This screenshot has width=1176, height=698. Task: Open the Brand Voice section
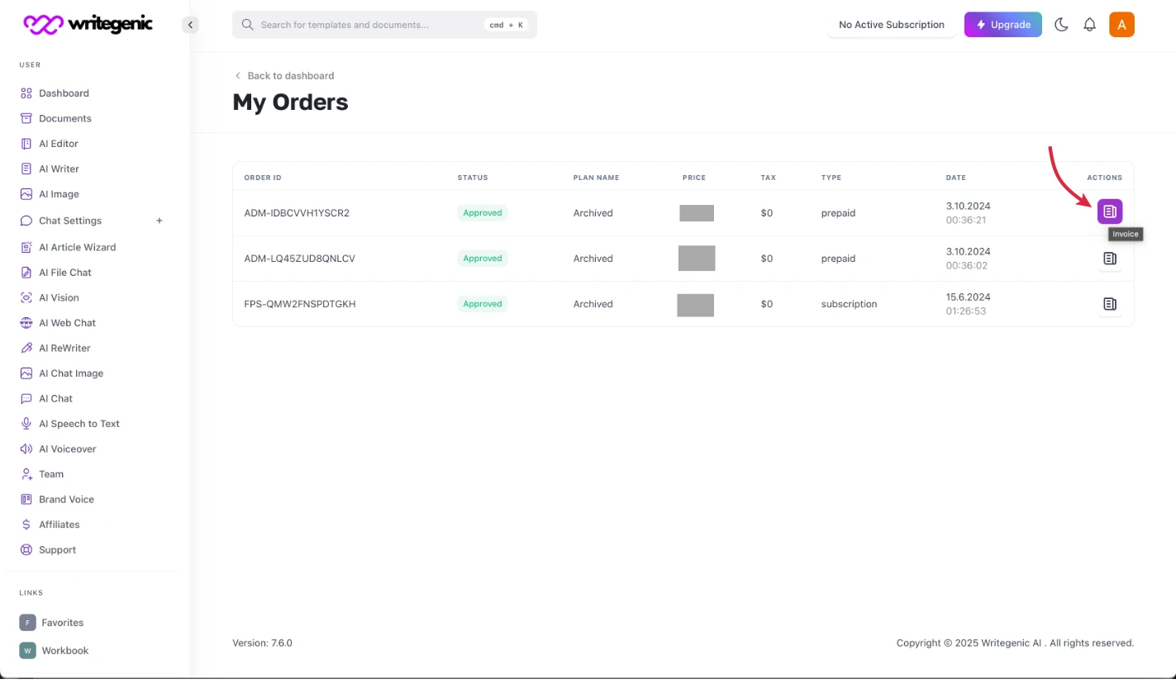pos(66,500)
